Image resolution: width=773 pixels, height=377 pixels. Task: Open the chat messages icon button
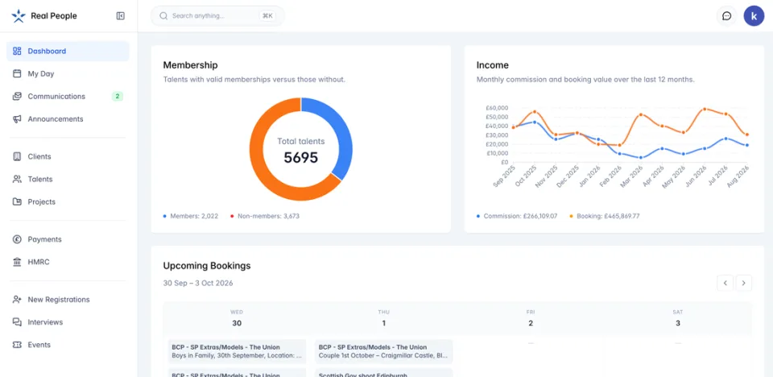click(x=726, y=16)
